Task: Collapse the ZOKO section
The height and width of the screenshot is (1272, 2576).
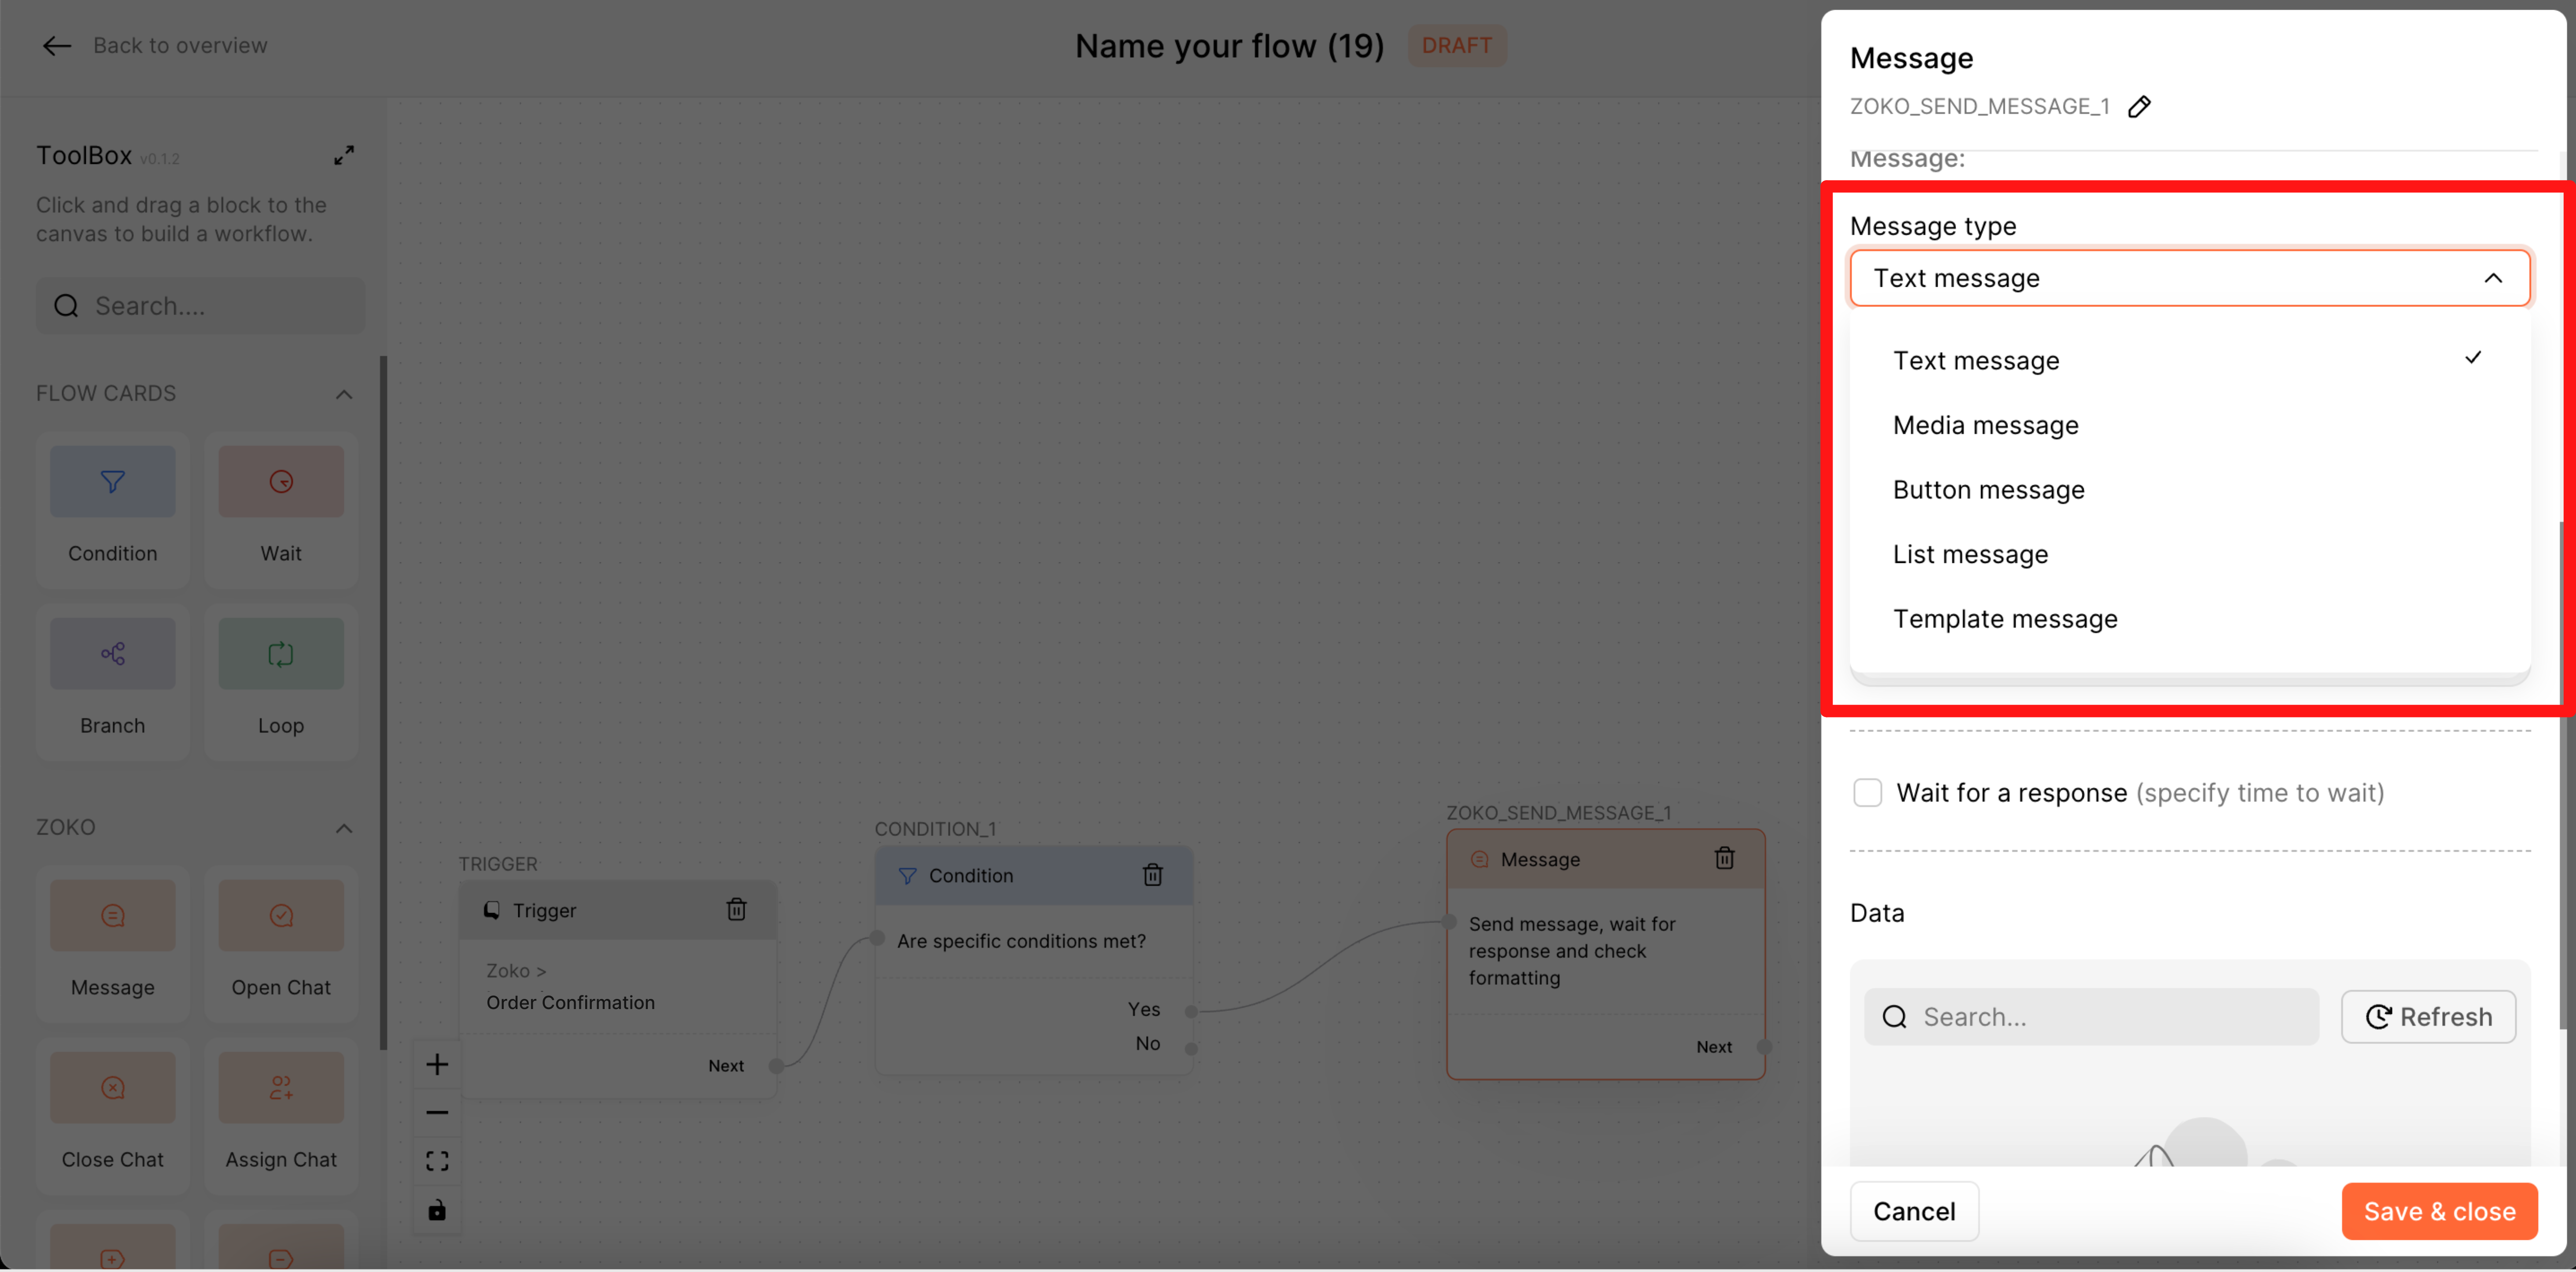Action: (x=344, y=828)
